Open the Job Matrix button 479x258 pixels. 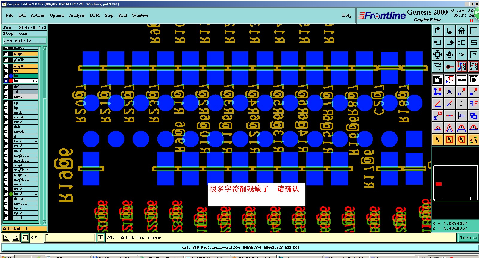(25, 41)
